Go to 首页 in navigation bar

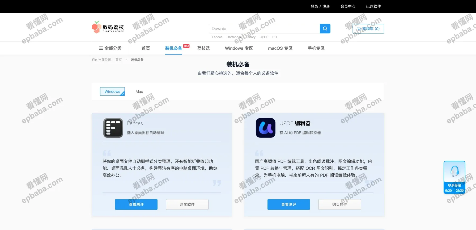[146, 48]
